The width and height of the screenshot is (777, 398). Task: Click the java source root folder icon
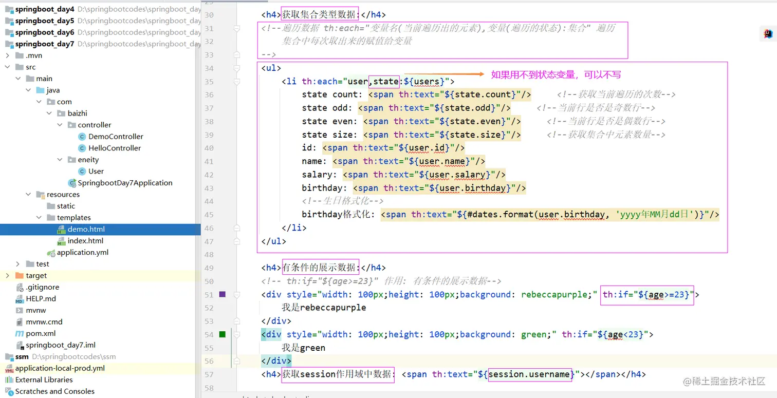(x=40, y=90)
